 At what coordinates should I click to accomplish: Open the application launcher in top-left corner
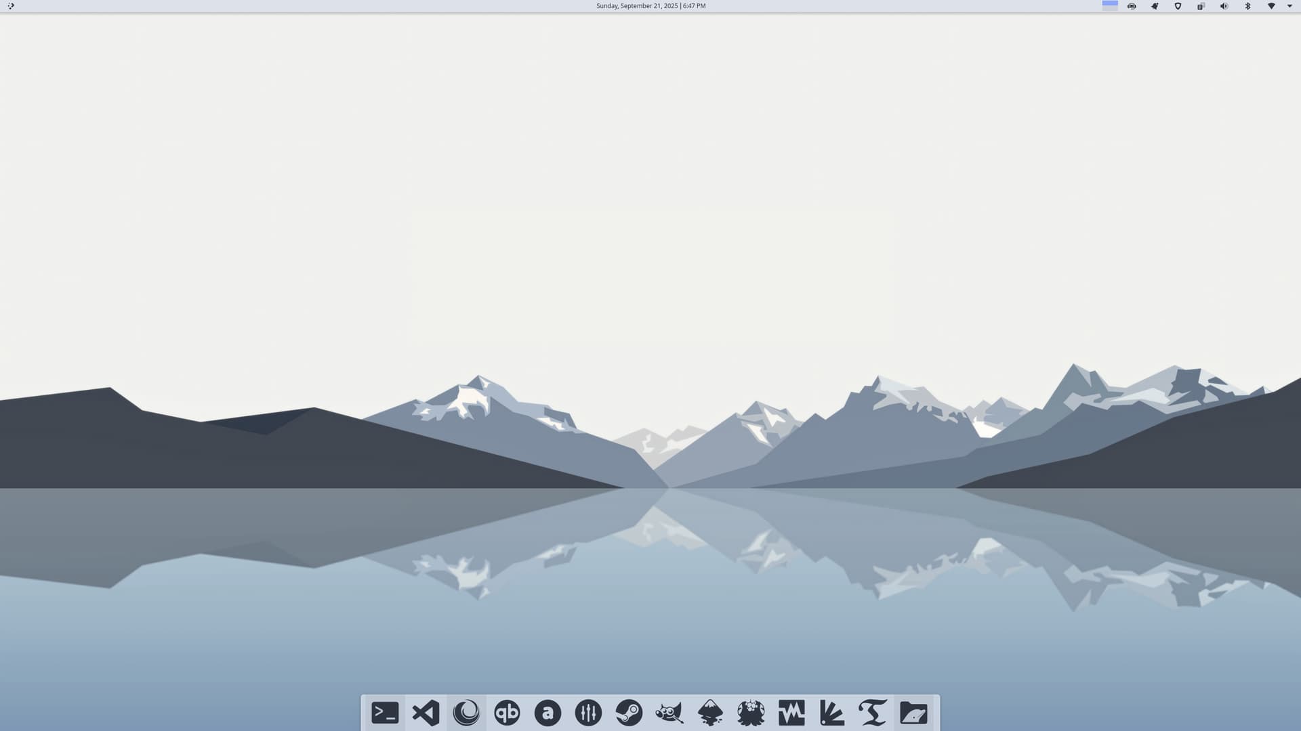pos(11,6)
